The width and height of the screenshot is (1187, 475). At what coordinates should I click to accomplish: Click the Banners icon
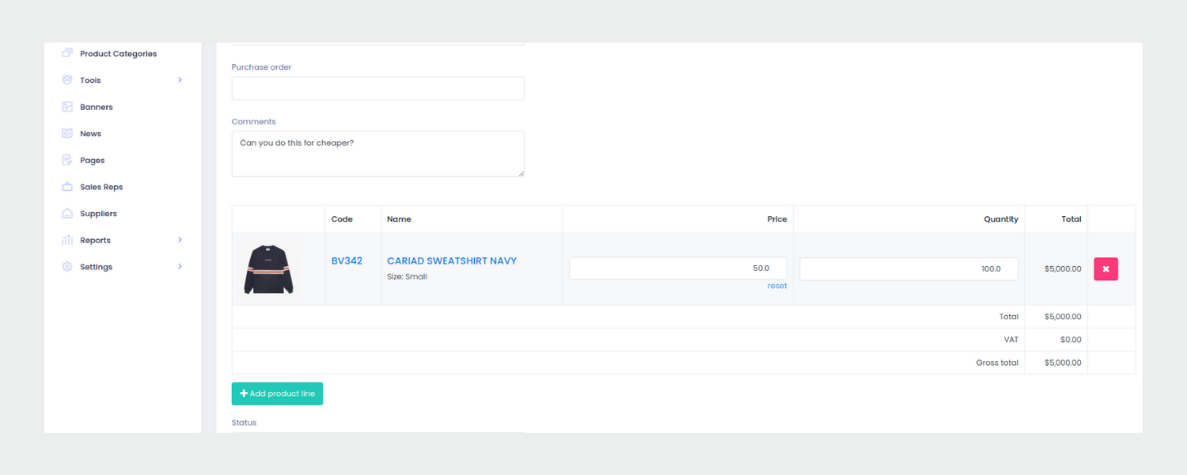pyautogui.click(x=66, y=106)
